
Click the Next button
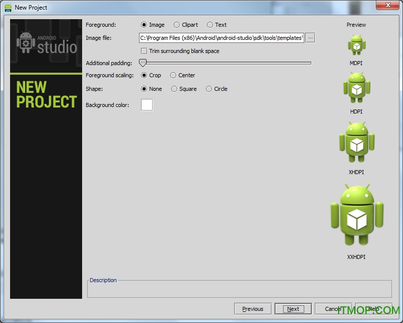293,308
